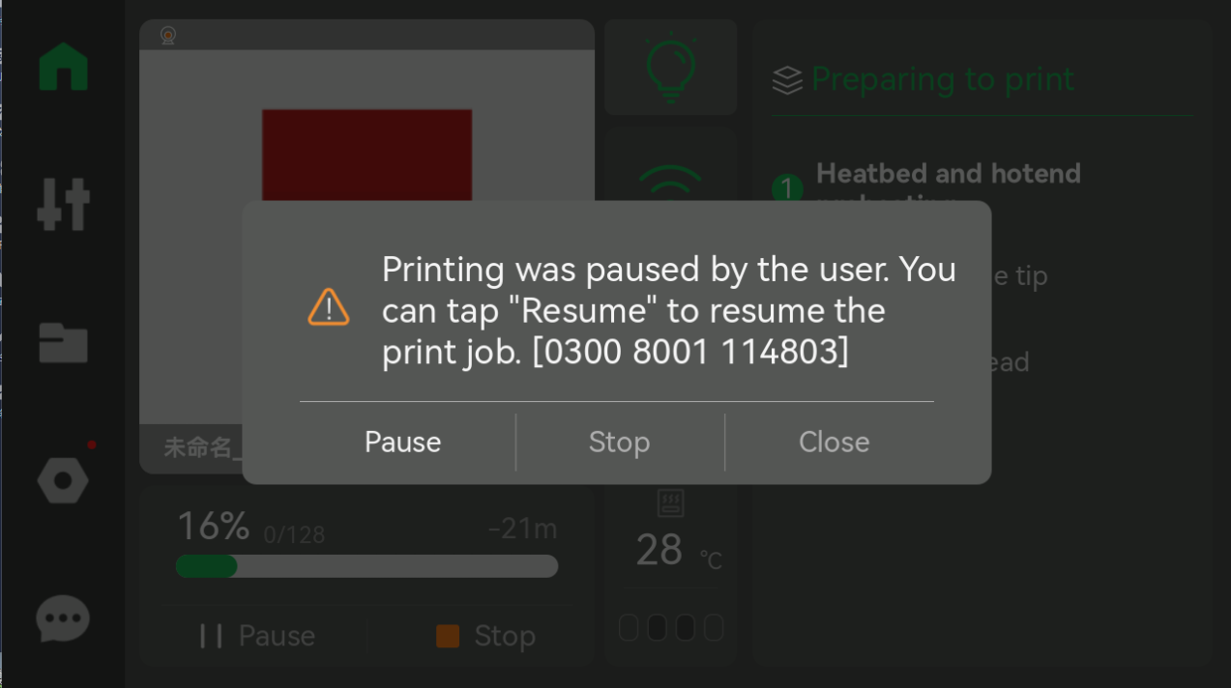Tap the green print progress bar
Viewport: 1231px width, 688px height.
coord(366,566)
